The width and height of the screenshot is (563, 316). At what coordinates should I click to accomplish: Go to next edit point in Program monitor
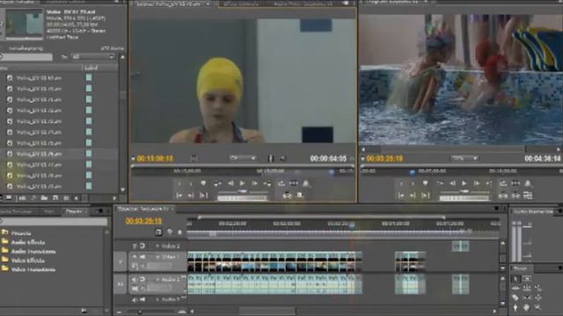[489, 183]
